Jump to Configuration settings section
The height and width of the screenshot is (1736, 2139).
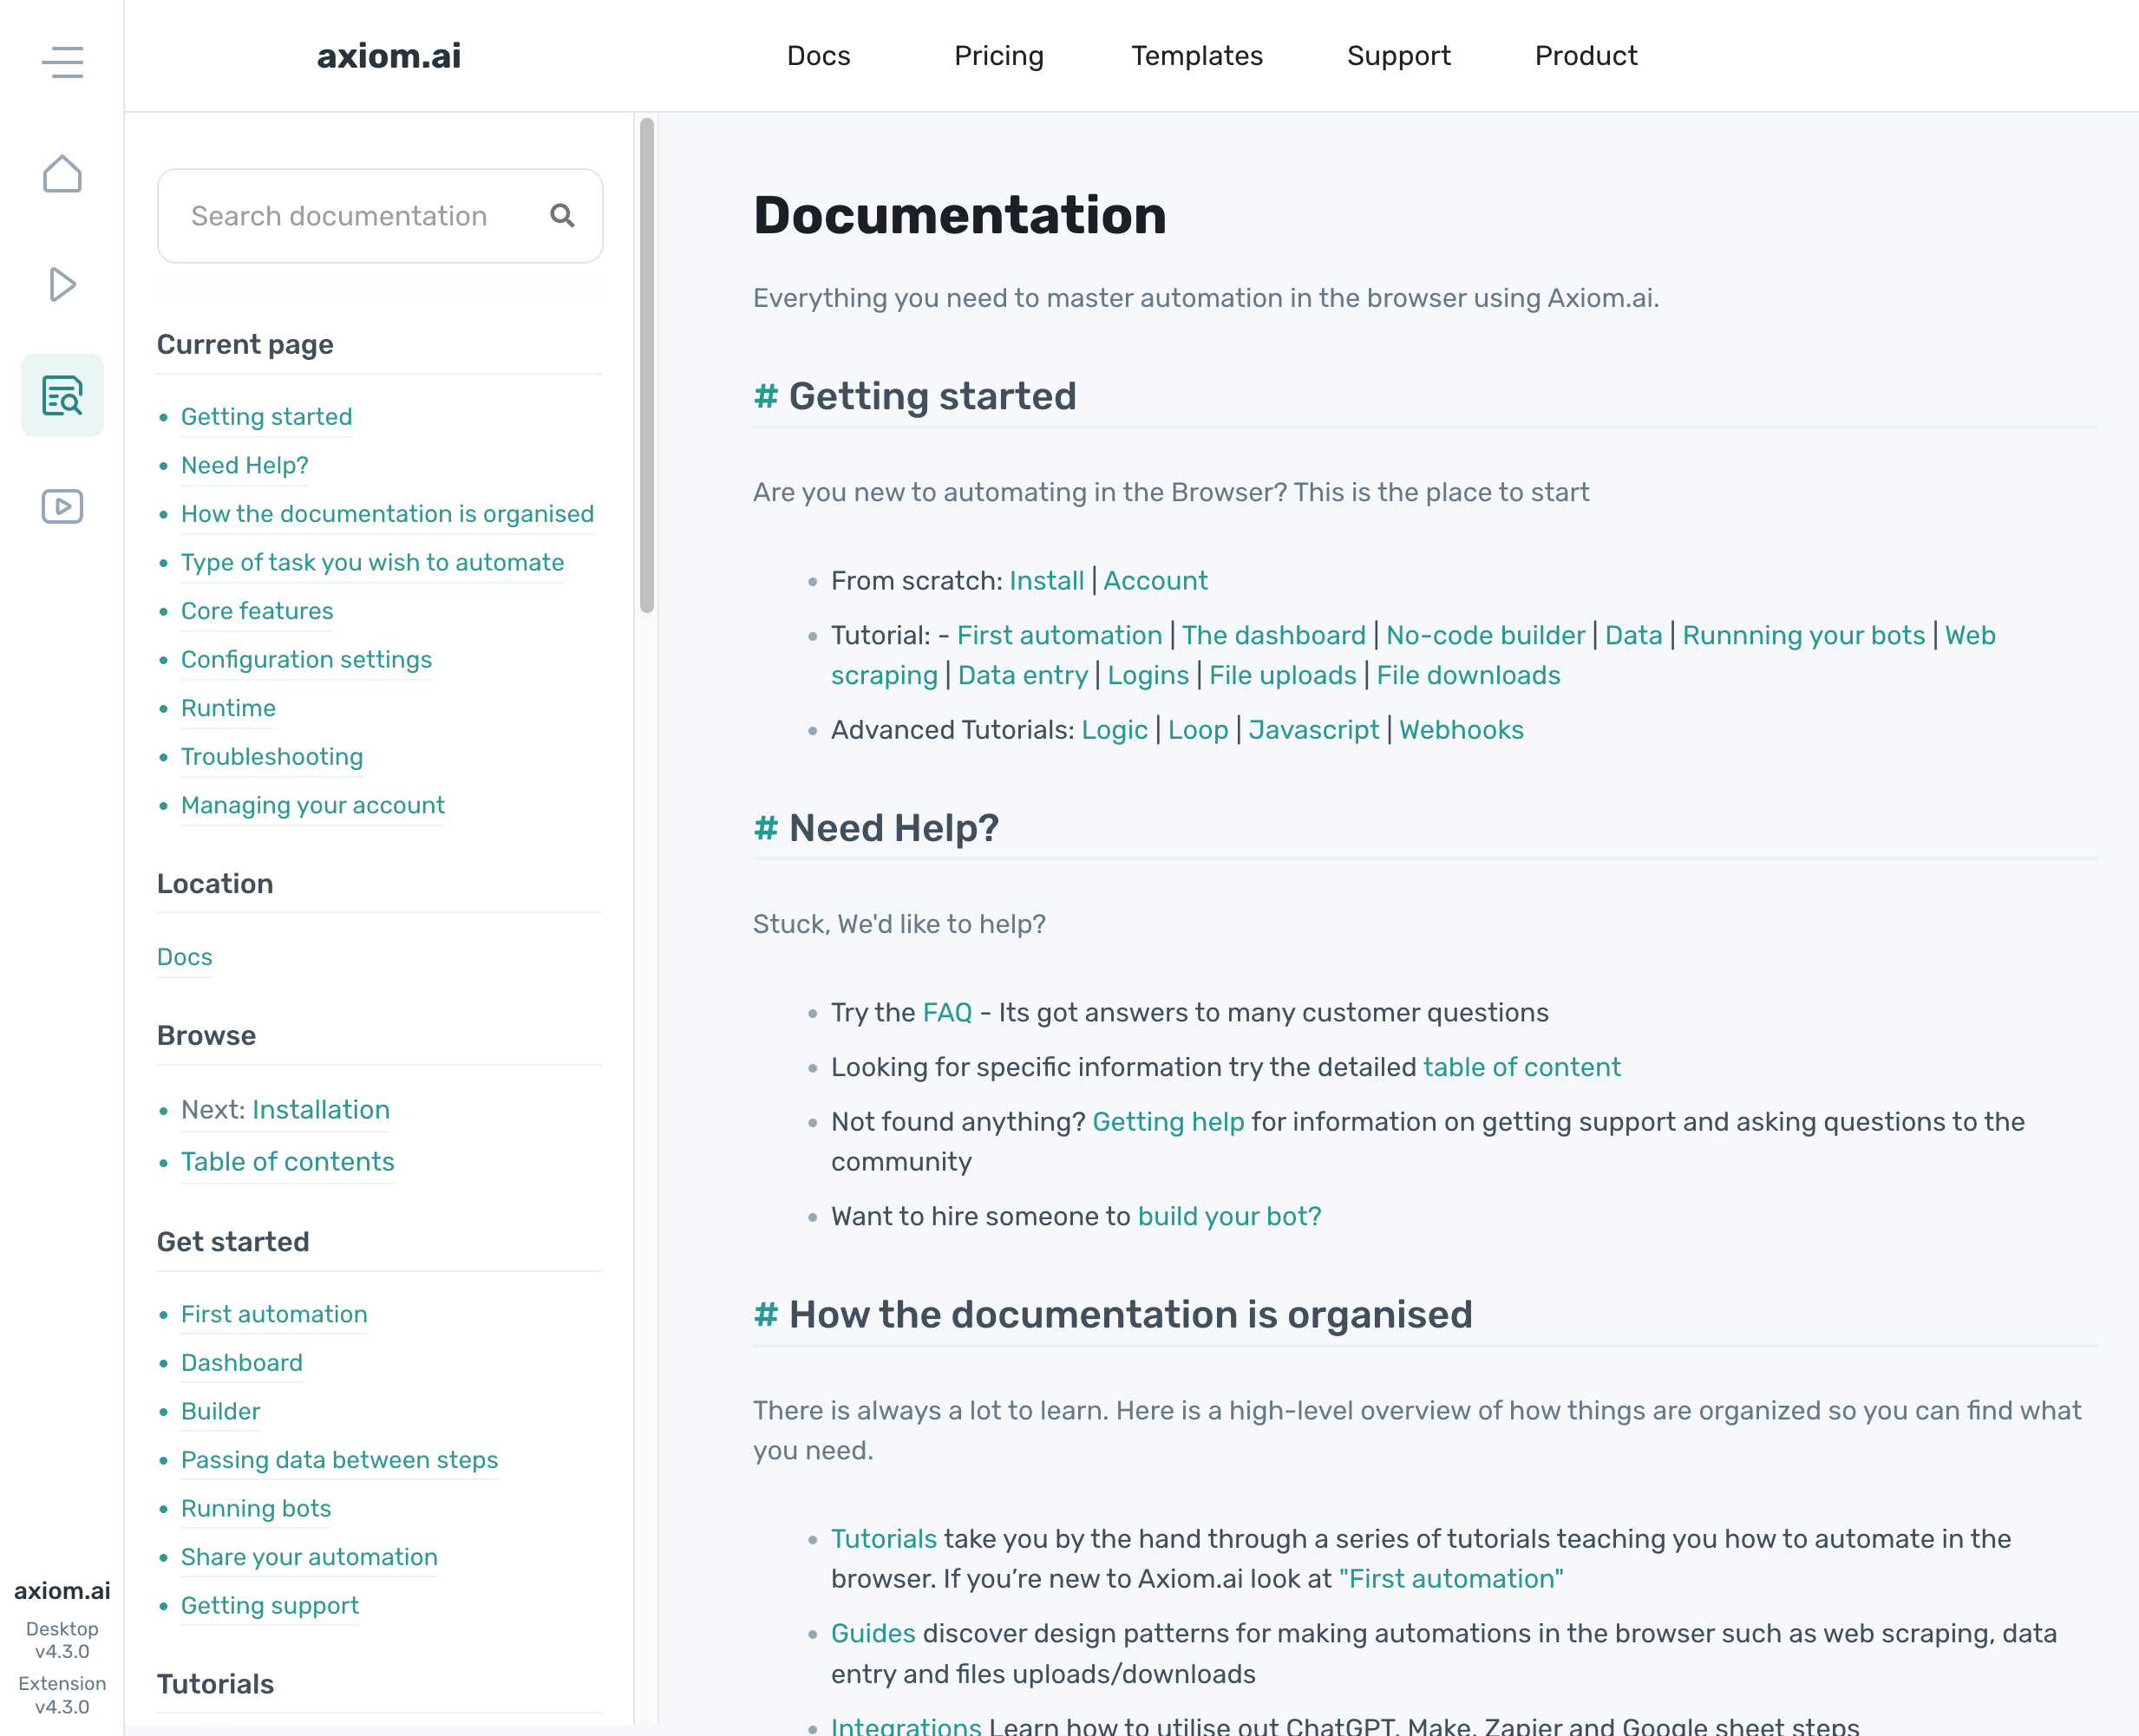point(306,660)
